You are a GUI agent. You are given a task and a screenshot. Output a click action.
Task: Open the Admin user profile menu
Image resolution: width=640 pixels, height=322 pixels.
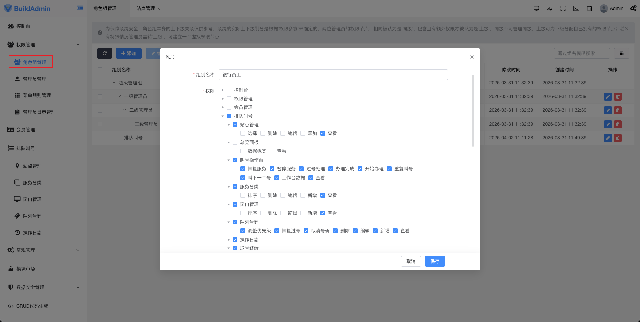612,8
